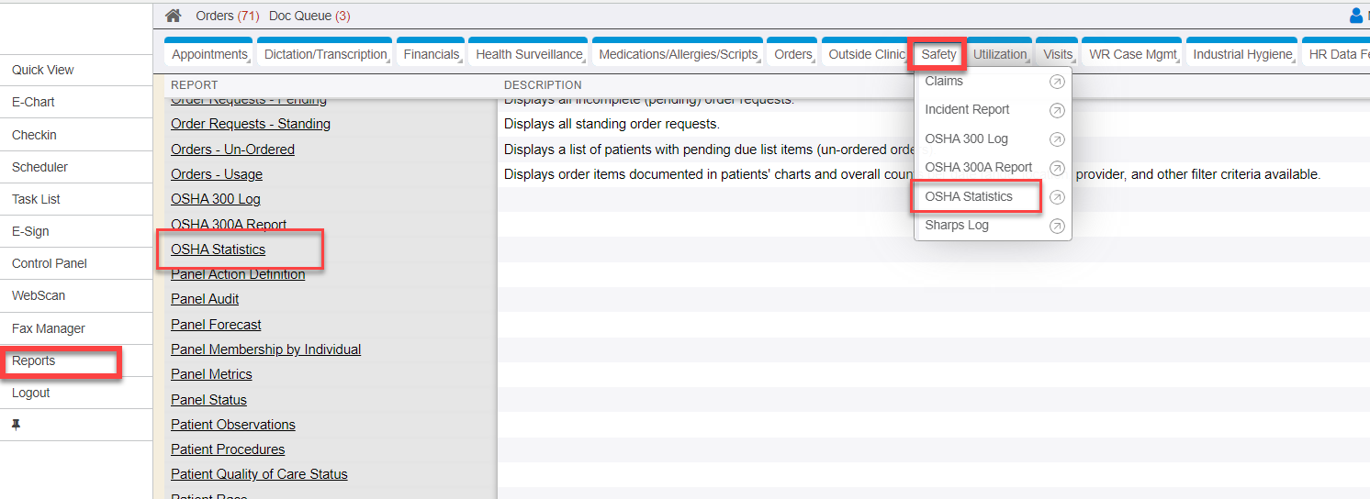Screen dimensions: 1370x499
Task: Open Reports in the left sidebar
Action: tap(34, 360)
